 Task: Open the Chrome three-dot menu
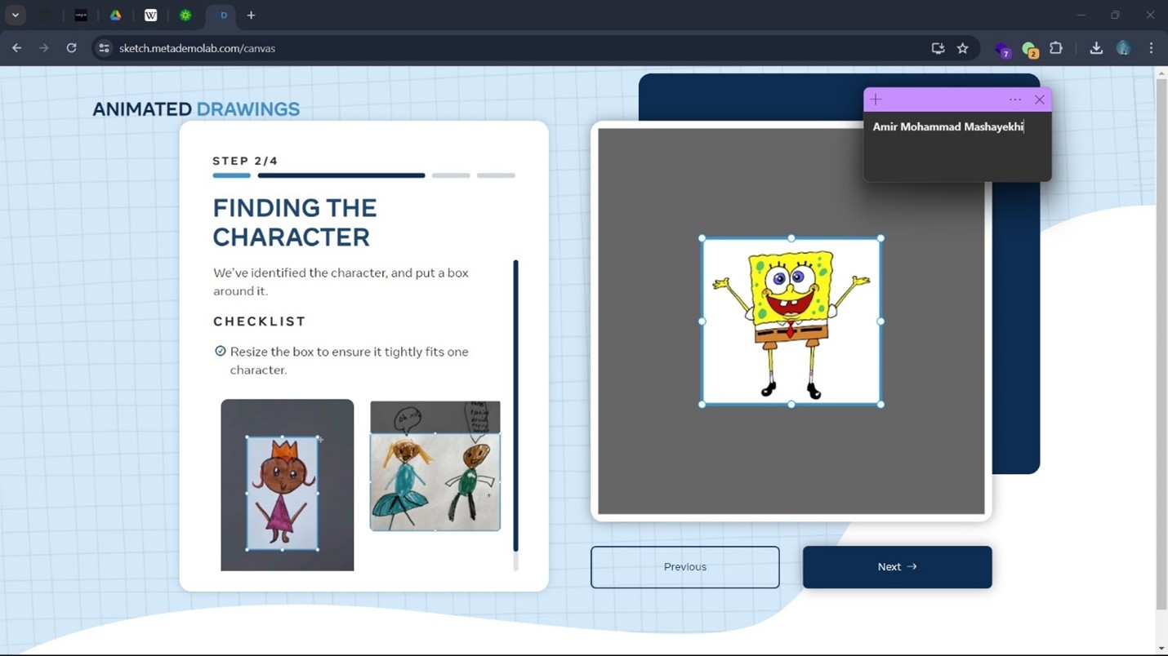tap(1152, 48)
